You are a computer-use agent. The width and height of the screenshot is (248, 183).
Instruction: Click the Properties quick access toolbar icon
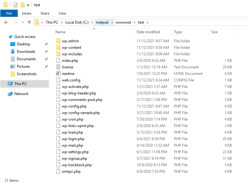(x=16, y=5)
